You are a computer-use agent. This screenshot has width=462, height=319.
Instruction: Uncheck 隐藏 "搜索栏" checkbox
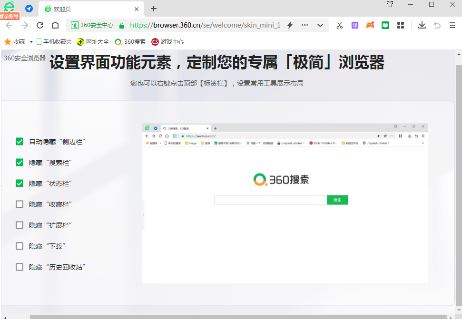20,163
